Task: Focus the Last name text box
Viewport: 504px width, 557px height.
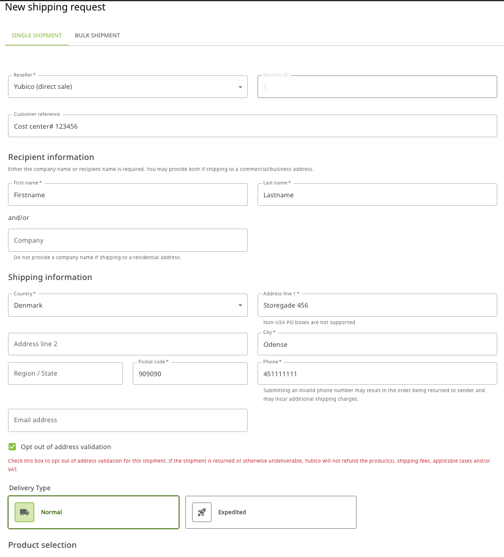Action: click(x=377, y=195)
